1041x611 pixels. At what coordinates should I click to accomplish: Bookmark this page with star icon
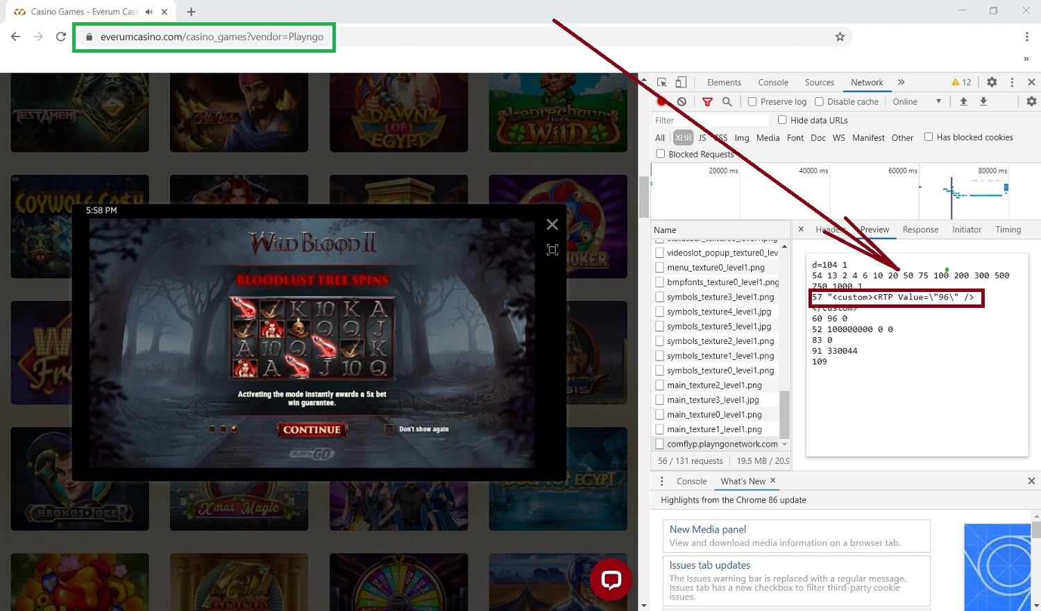(x=840, y=37)
